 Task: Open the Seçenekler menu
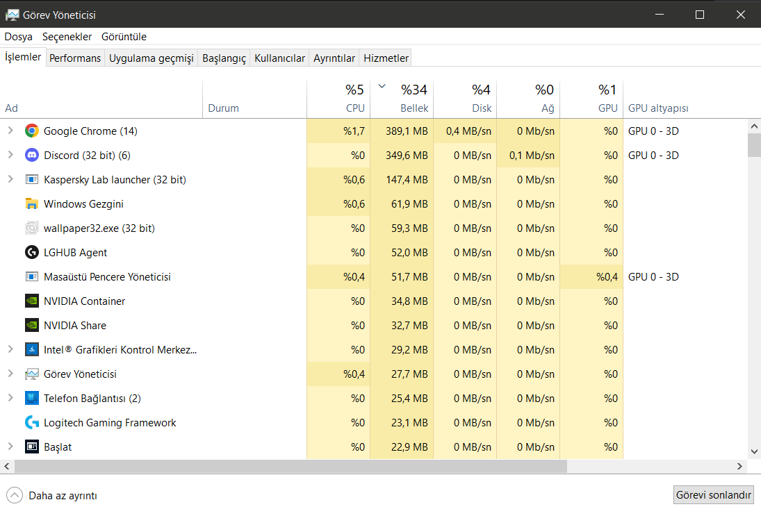point(67,37)
